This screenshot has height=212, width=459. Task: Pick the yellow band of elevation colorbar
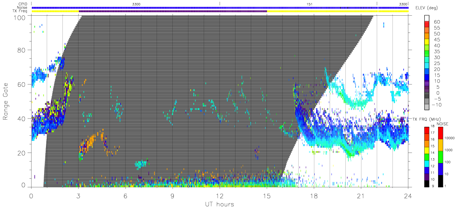[427, 41]
